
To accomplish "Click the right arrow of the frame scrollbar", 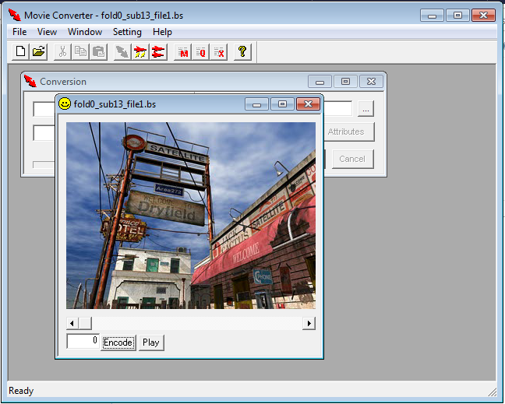I will [309, 323].
